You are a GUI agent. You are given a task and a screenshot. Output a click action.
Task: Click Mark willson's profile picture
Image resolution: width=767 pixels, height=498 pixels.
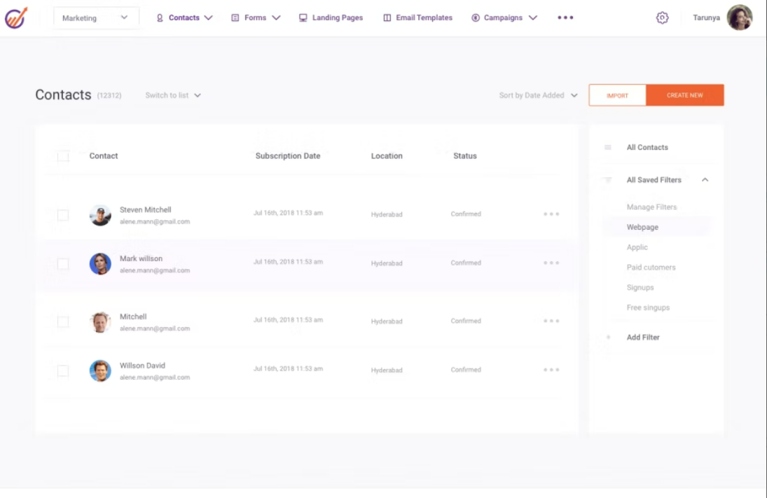pos(101,263)
